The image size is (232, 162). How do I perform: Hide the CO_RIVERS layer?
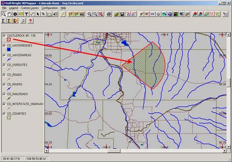(4, 84)
